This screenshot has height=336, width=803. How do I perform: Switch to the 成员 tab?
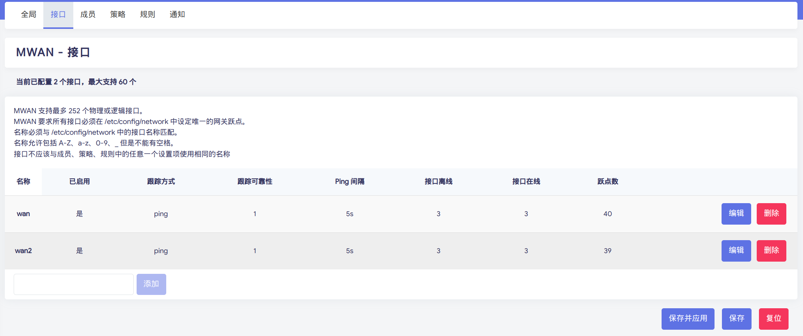pos(88,14)
